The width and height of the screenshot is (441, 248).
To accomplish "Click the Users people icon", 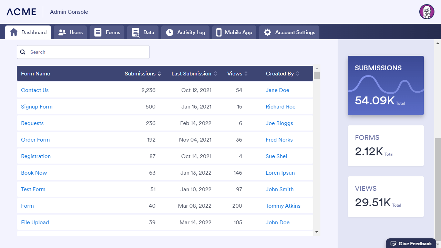I will 62,32.
